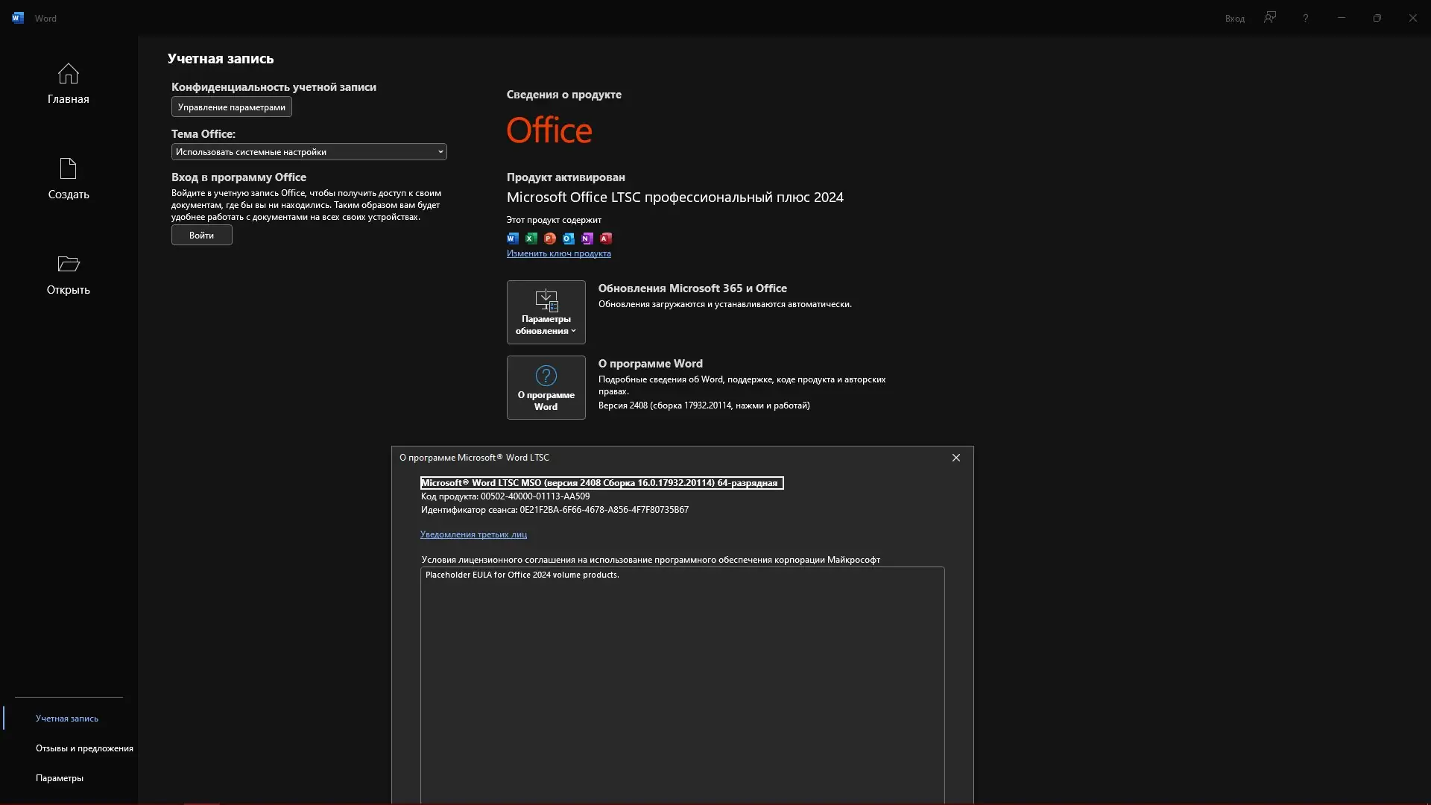Click the feedback person icon in title bar

tap(1270, 18)
